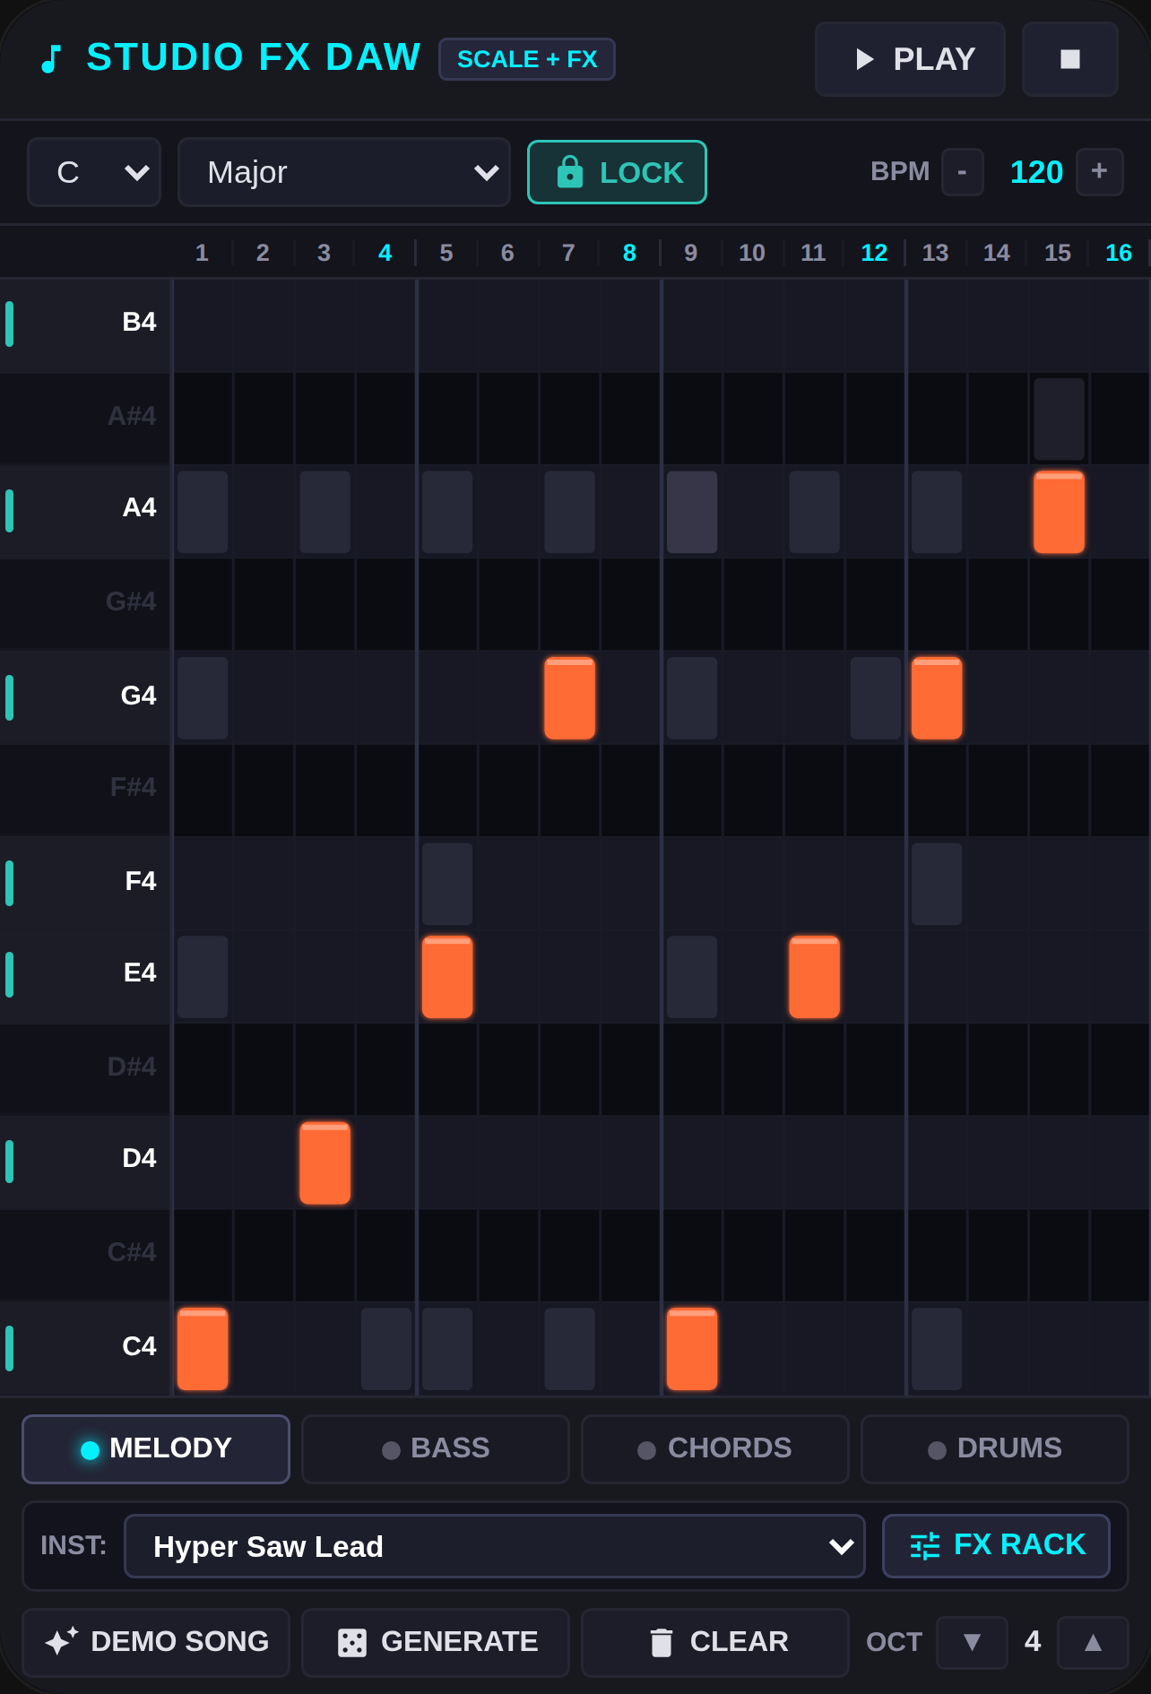Raise octave with the up arrow
The height and width of the screenshot is (1694, 1151).
(x=1093, y=1643)
